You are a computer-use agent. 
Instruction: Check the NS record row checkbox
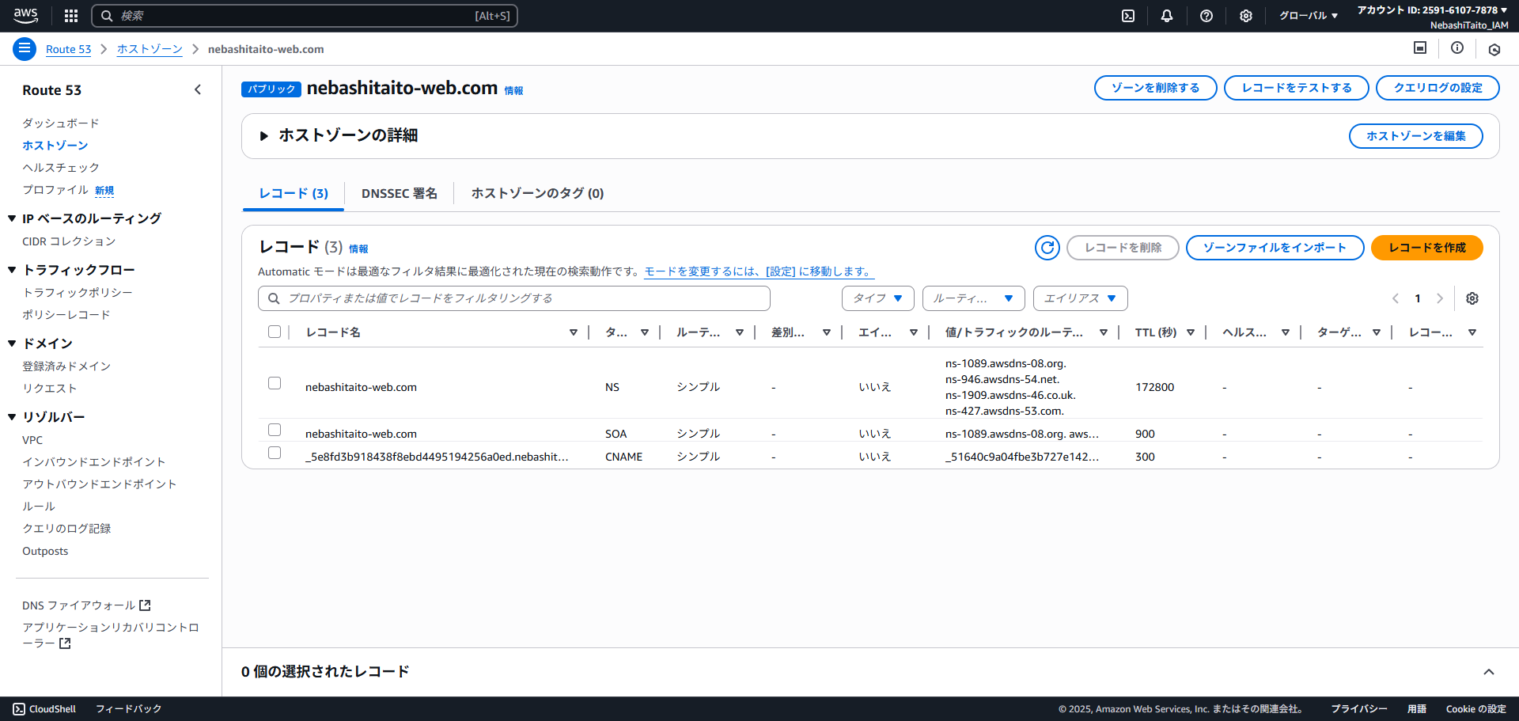(x=275, y=383)
